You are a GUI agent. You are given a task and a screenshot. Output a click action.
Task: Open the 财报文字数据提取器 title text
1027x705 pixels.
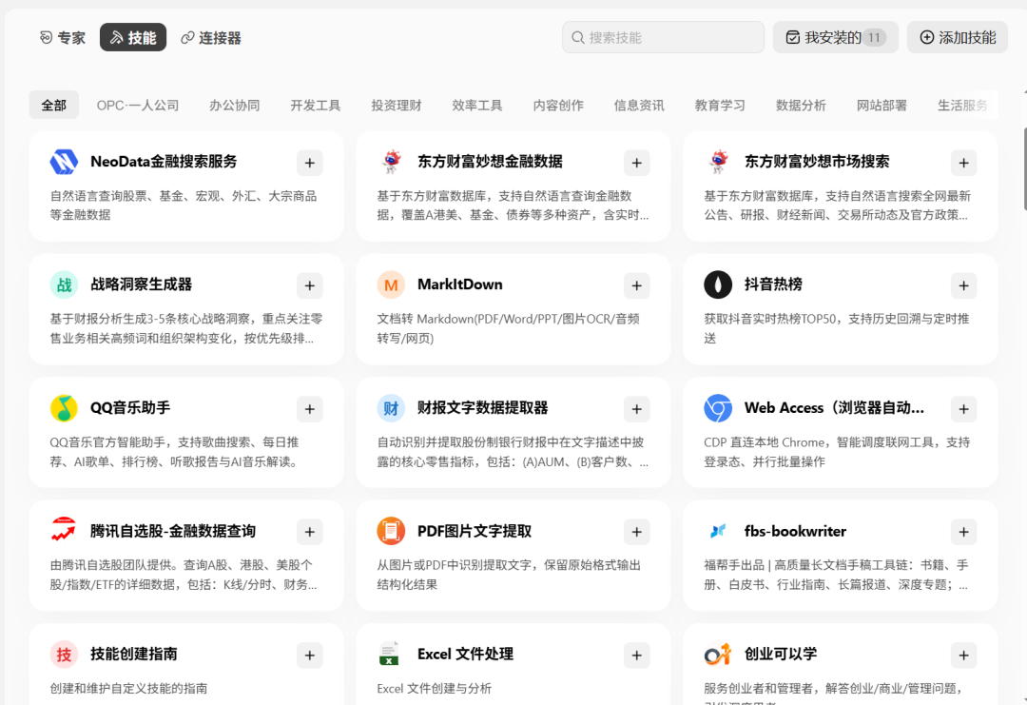point(483,407)
